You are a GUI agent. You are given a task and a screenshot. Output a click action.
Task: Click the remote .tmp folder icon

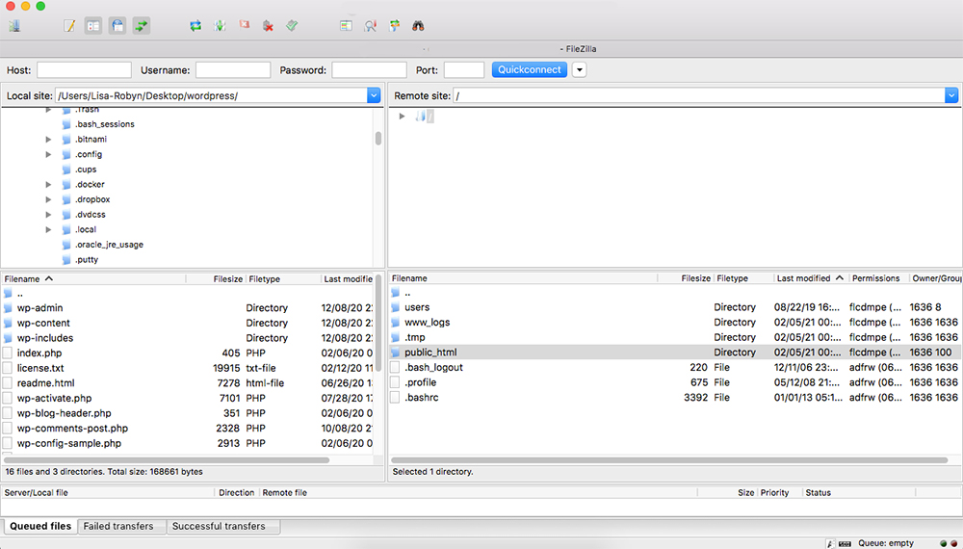point(396,337)
